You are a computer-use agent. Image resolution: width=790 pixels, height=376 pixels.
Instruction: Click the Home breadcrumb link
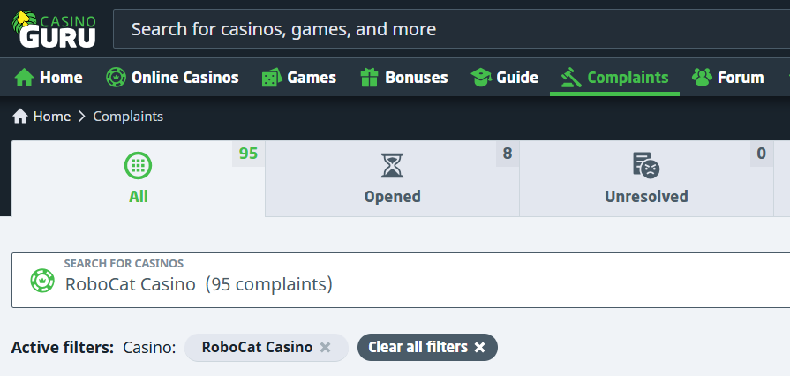[52, 117]
